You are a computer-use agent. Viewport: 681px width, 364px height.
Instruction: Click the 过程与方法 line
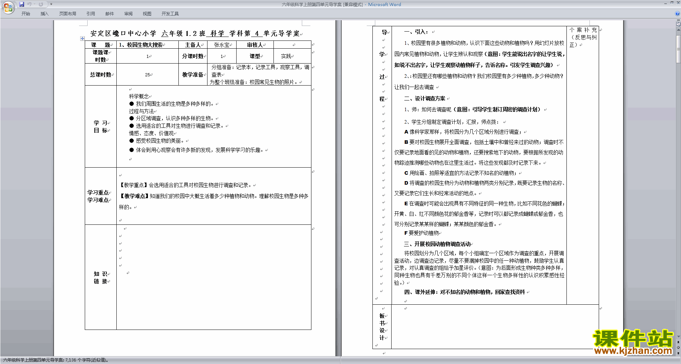142,111
